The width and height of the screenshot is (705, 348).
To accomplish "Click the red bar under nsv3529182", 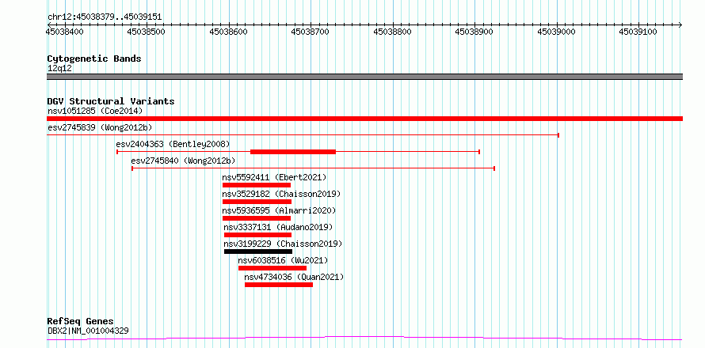I will click(x=257, y=202).
